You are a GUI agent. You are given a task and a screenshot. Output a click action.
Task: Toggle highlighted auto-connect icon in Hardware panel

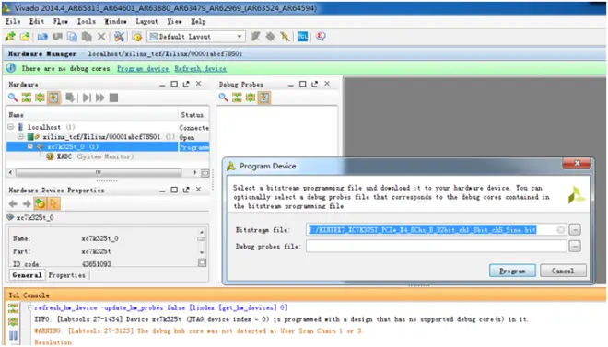[x=53, y=98]
